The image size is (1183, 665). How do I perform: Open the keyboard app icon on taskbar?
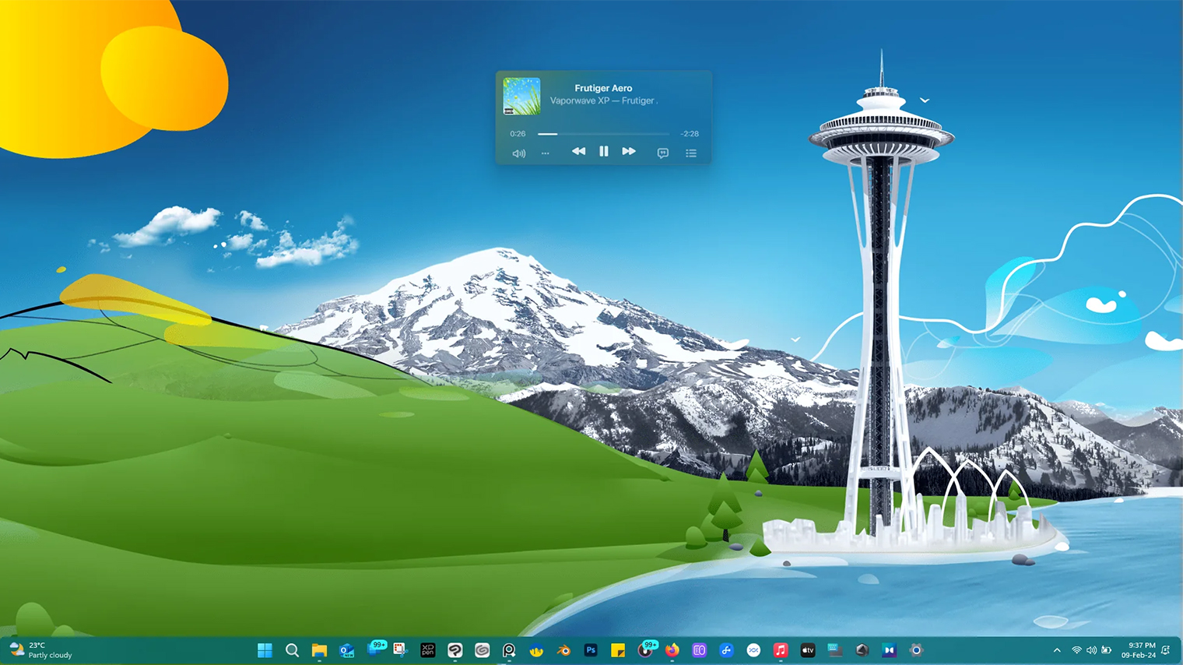click(835, 650)
